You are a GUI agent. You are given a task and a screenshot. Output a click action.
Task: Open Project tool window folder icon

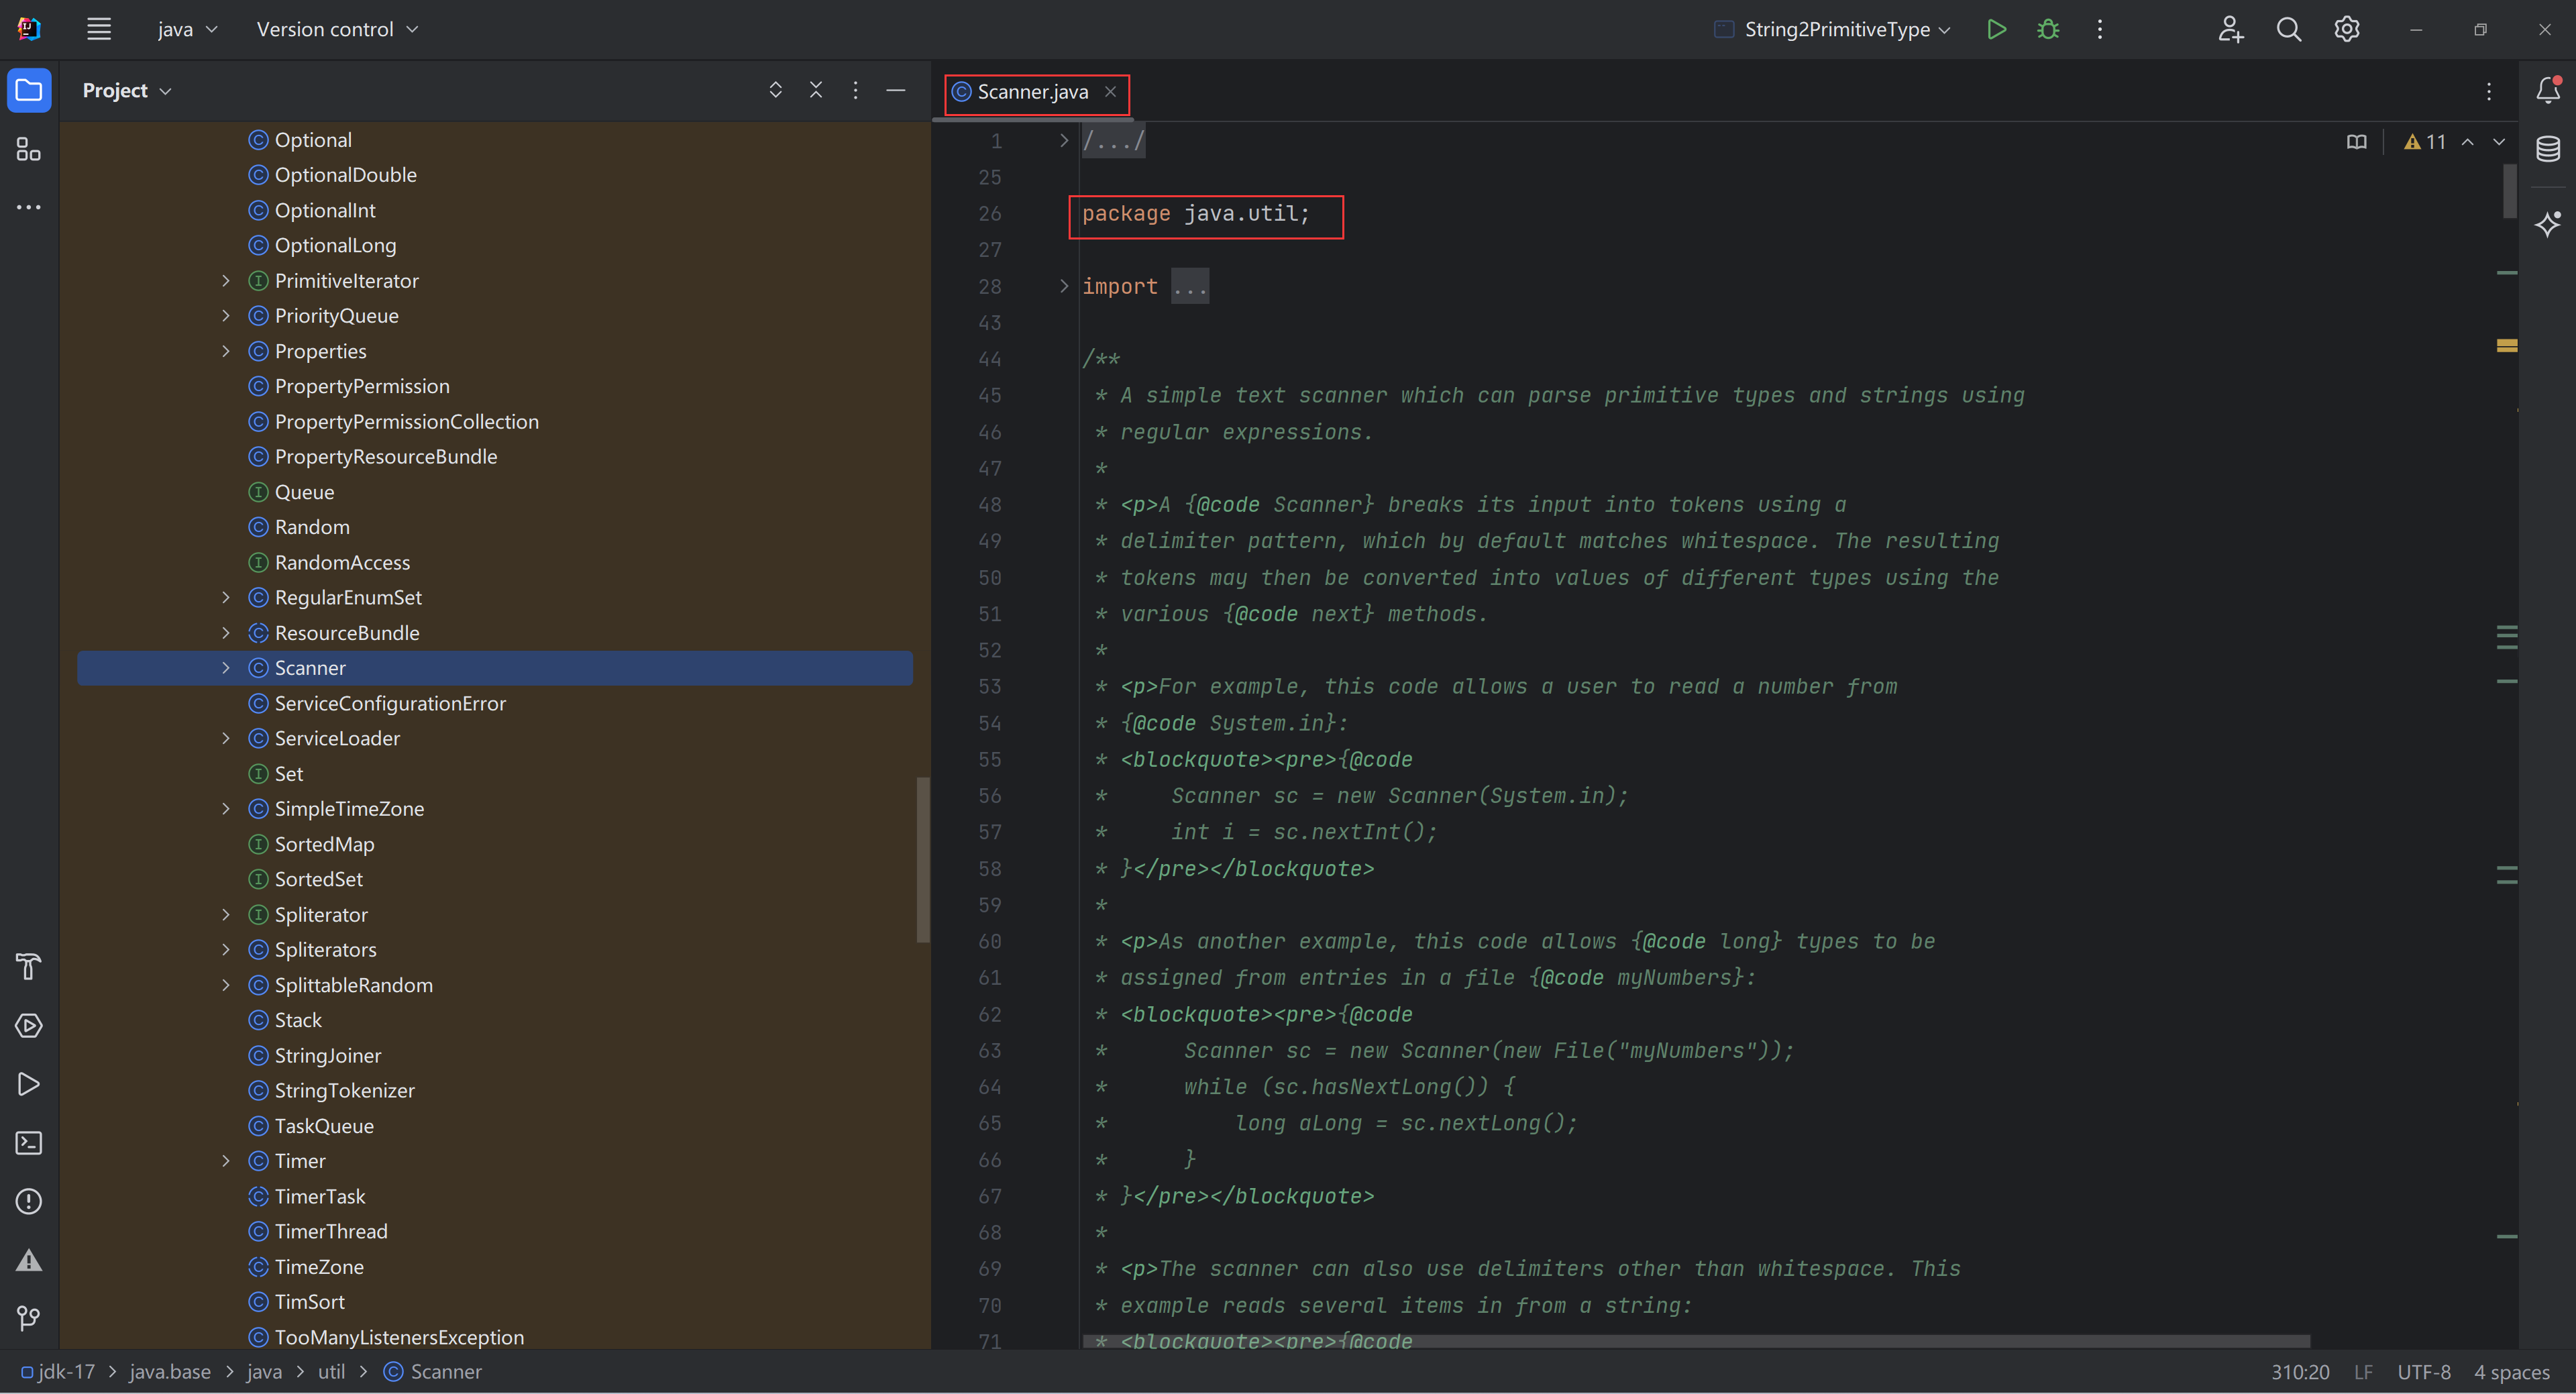coord(29,91)
